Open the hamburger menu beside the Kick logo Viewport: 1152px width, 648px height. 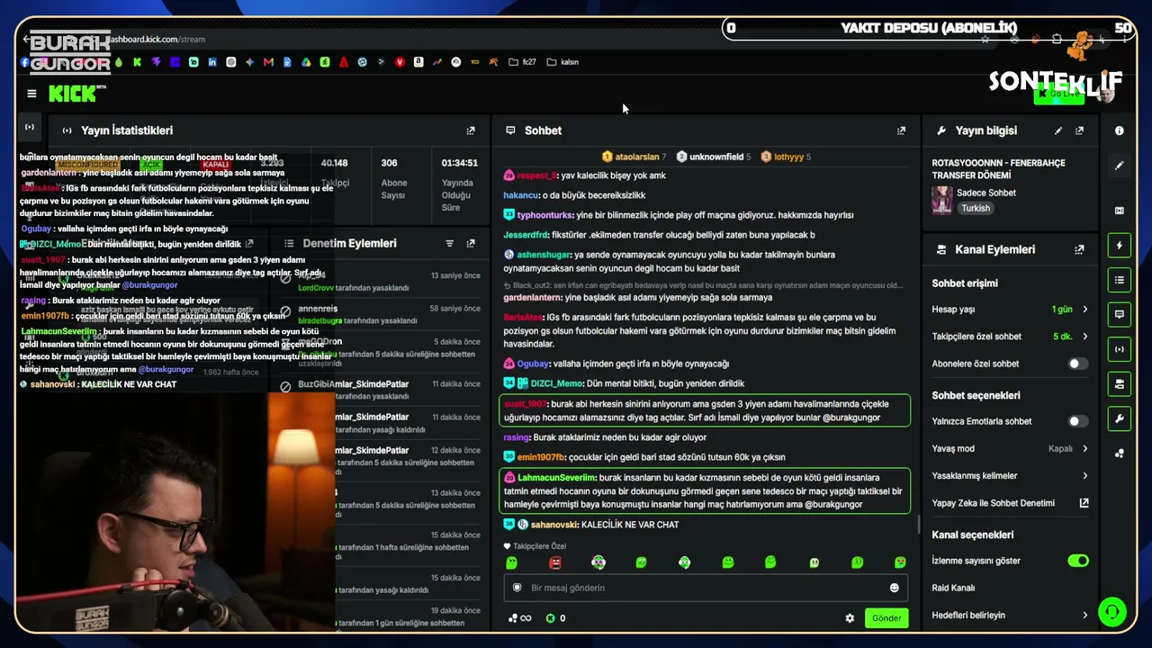click(x=31, y=94)
